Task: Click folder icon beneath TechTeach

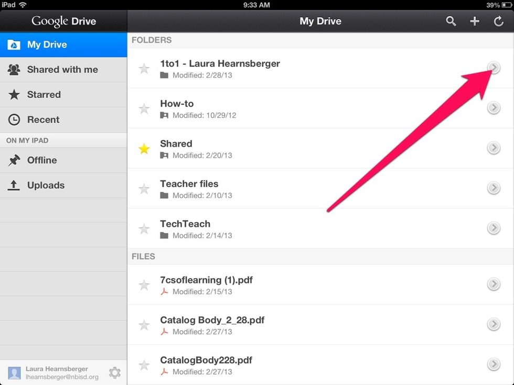Action: 164,235
